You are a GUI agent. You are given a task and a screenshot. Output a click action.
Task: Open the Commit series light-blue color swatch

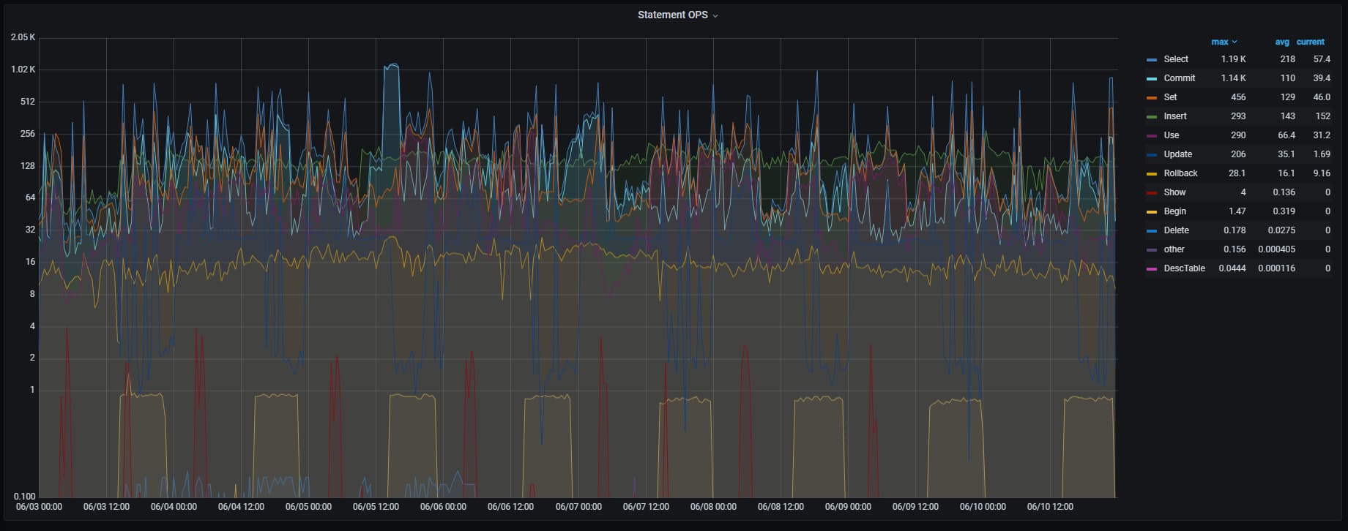(1152, 79)
